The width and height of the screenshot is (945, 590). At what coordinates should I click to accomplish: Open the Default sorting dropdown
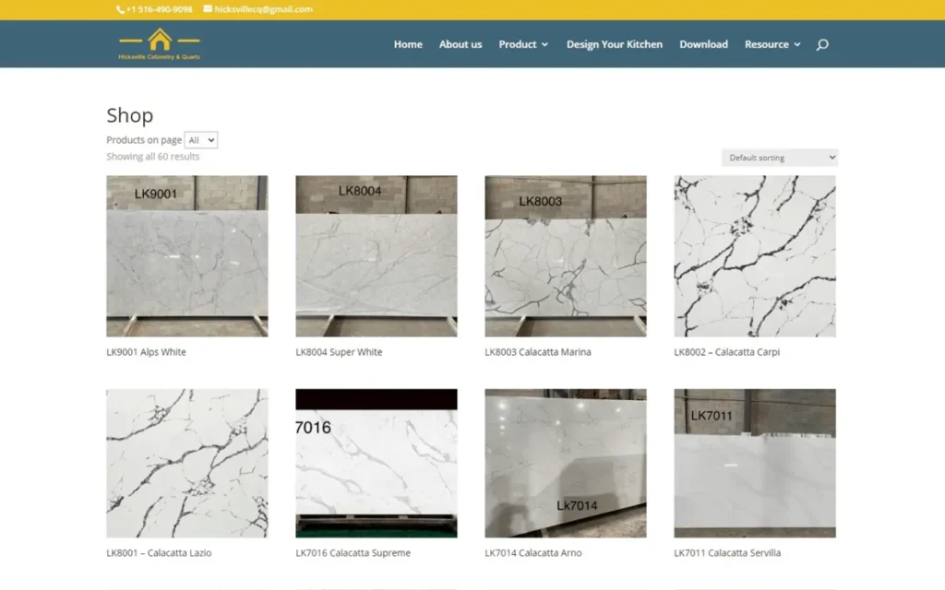[779, 157]
